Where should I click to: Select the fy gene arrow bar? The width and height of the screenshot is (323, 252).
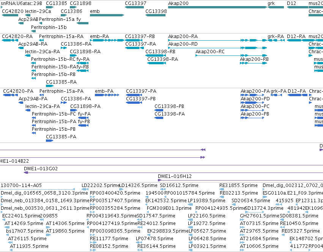[x=82, y=23]
